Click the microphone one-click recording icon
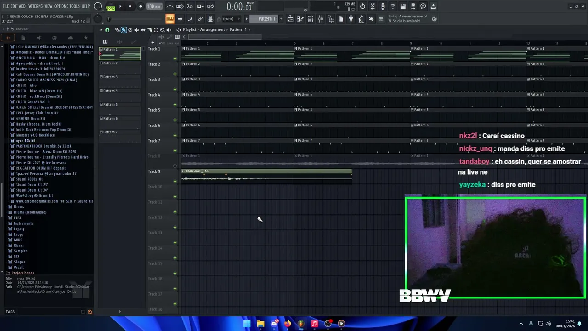588x331 pixels. click(383, 6)
